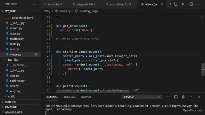Open asgi.py from the explorer
The image size is (205, 115).
click(20, 75)
